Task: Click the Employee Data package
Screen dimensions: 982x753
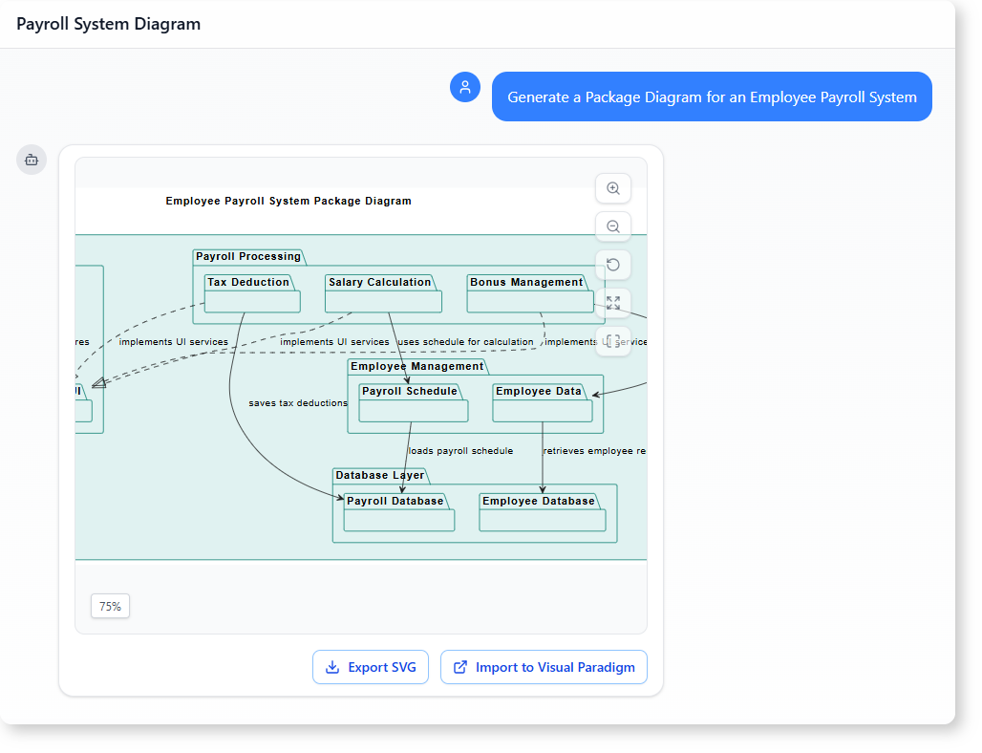Action: point(543,403)
